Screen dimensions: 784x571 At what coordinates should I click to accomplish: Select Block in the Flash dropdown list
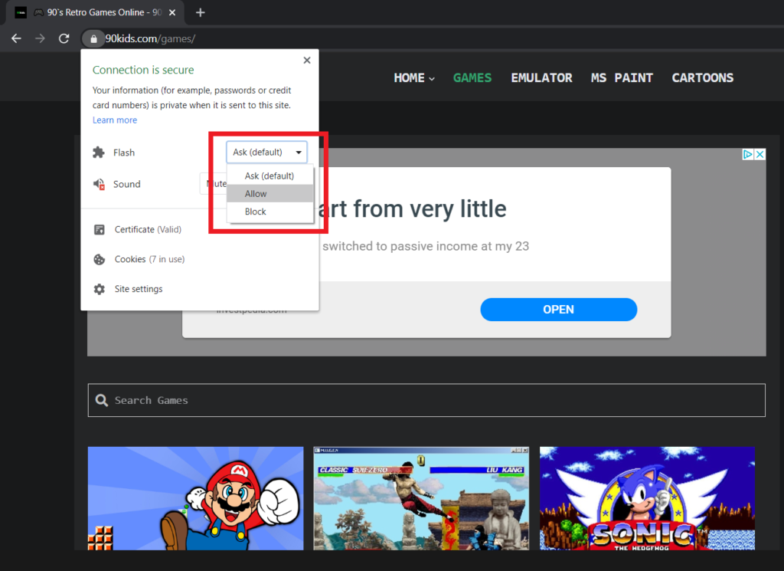(269, 212)
